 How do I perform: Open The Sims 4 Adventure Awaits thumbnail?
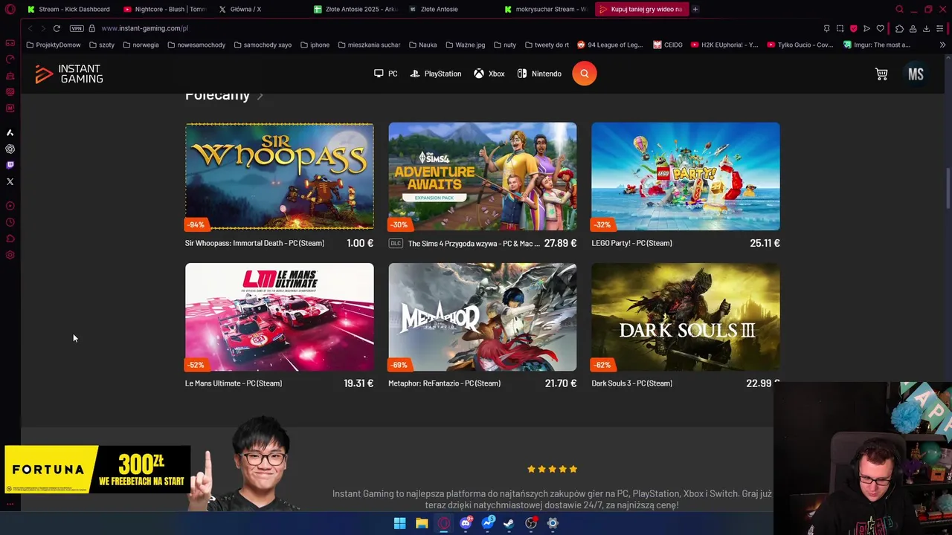coord(483,176)
